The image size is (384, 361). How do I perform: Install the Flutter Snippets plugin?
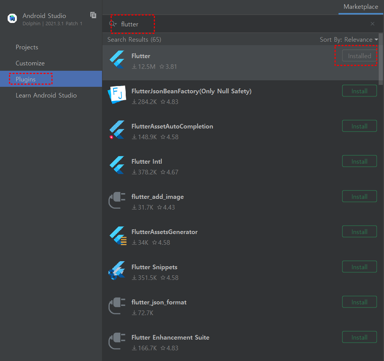pyautogui.click(x=359, y=267)
